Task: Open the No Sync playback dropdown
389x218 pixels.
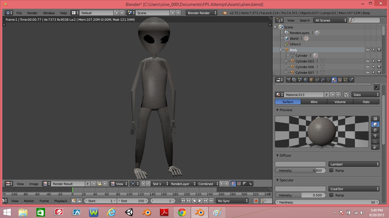Action: [x=232, y=201]
